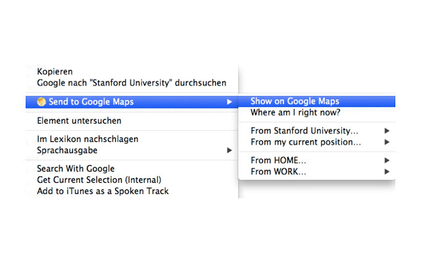Viewport: 421px width, 263px height.
Task: Select From HOME... entry
Action: pos(316,160)
